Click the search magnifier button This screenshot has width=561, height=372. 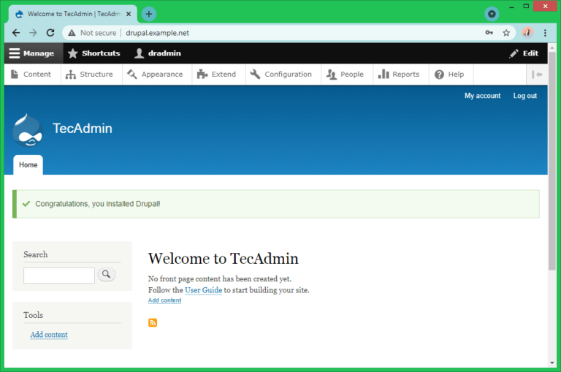point(107,275)
